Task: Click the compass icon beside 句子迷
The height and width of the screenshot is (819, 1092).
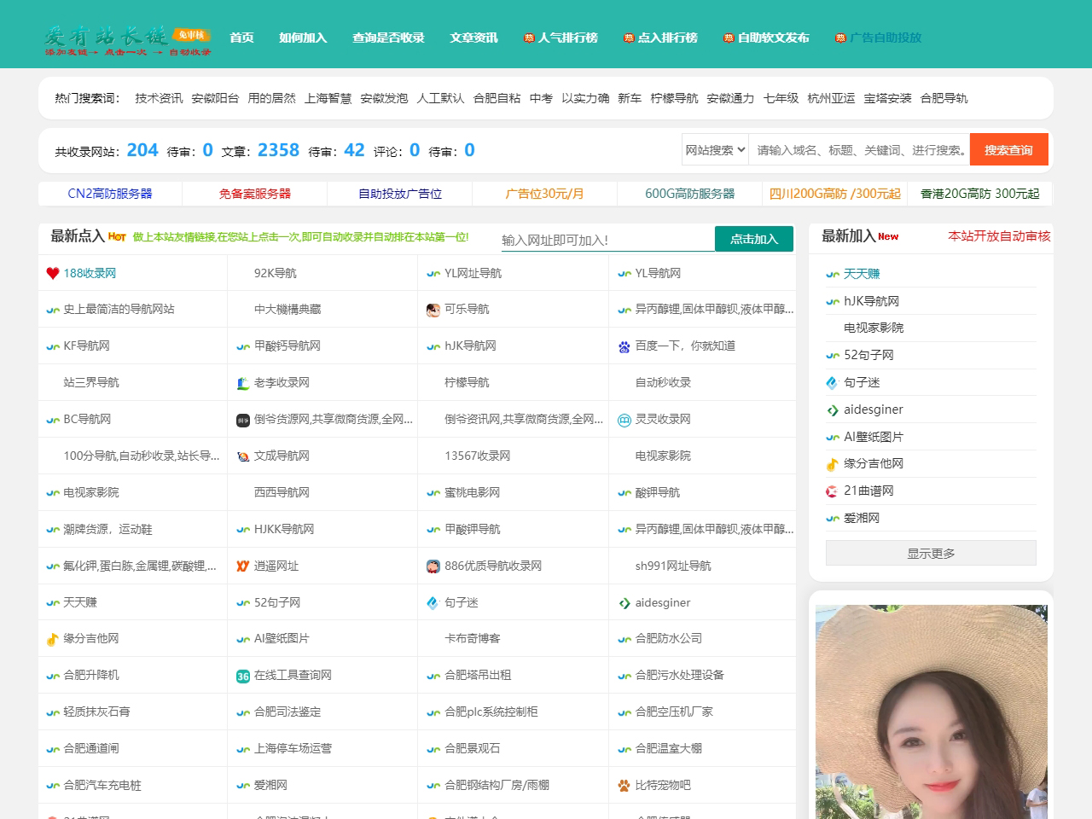Action: click(x=433, y=602)
